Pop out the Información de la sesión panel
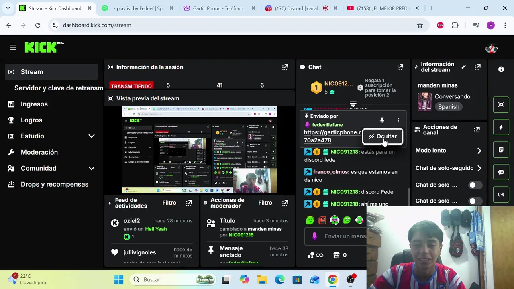The height and width of the screenshot is (289, 514). [285, 67]
